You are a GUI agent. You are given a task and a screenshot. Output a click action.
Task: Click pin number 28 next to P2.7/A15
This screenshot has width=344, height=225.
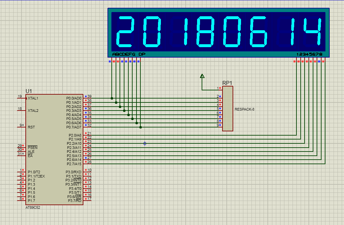(x=89, y=162)
